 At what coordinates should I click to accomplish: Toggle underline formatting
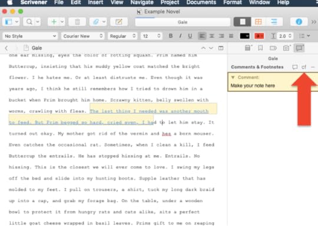click(190, 36)
